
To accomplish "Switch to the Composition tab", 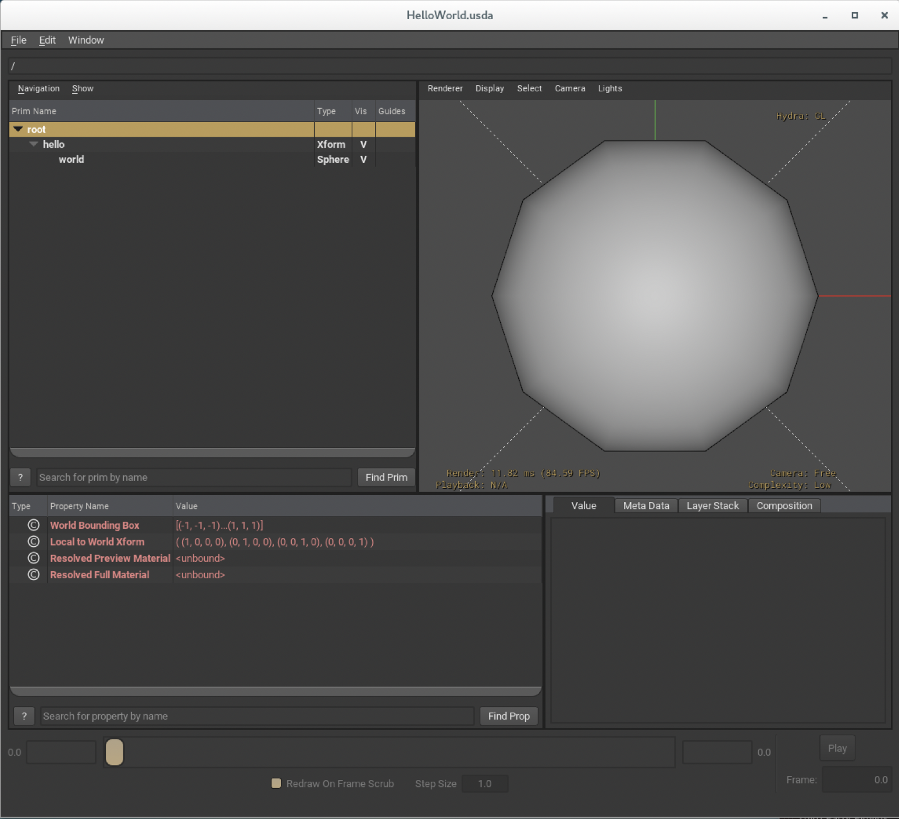I will coord(784,506).
